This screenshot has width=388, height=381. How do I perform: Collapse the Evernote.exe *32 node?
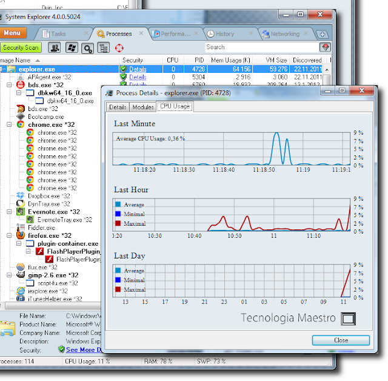tap(9, 212)
